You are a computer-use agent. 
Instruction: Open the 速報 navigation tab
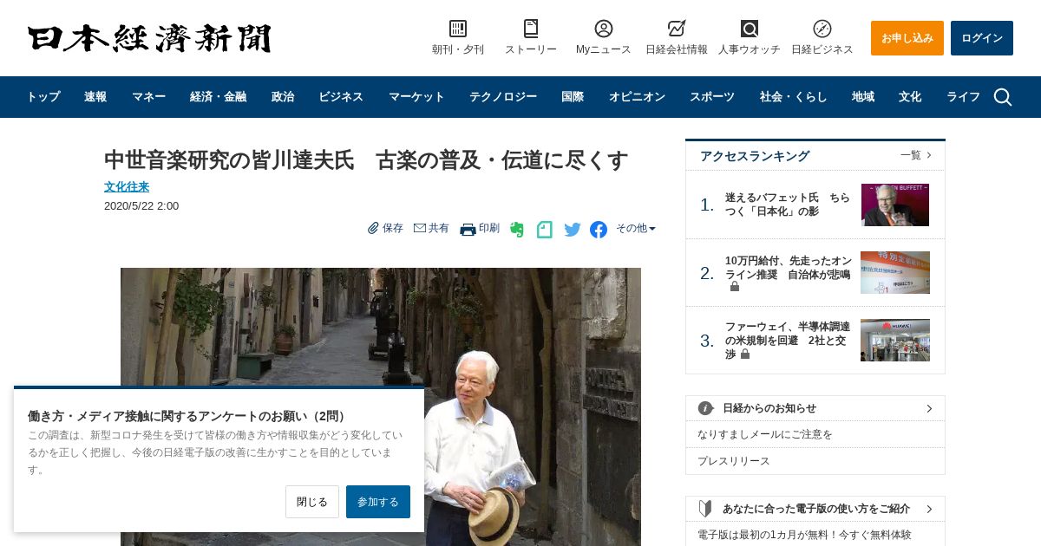pyautogui.click(x=95, y=97)
